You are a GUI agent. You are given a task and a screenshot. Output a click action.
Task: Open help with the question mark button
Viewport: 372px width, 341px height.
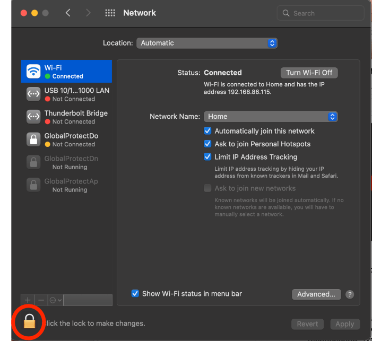tap(350, 294)
